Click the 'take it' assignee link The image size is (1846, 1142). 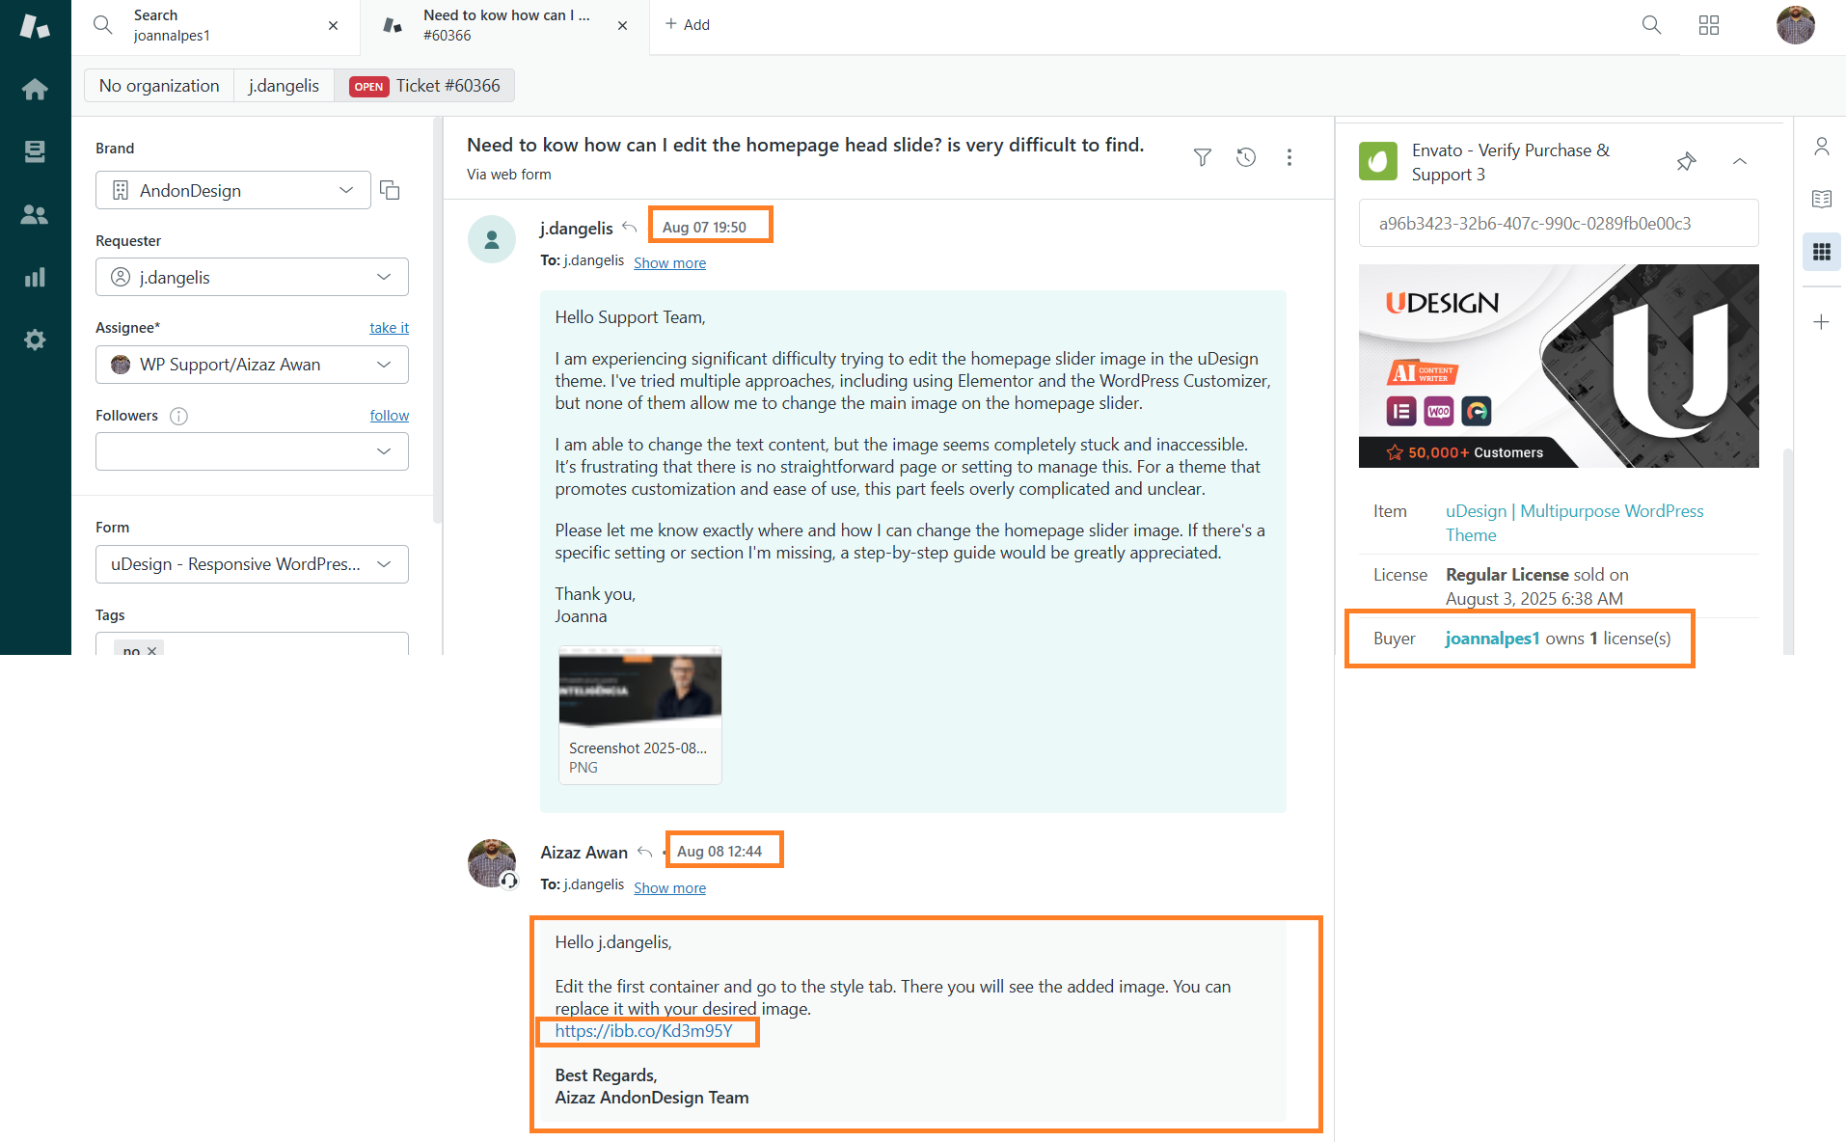pos(389,328)
